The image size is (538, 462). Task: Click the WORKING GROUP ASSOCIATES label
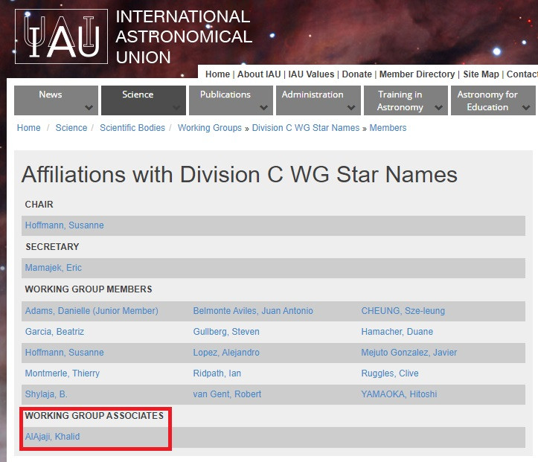coord(95,416)
